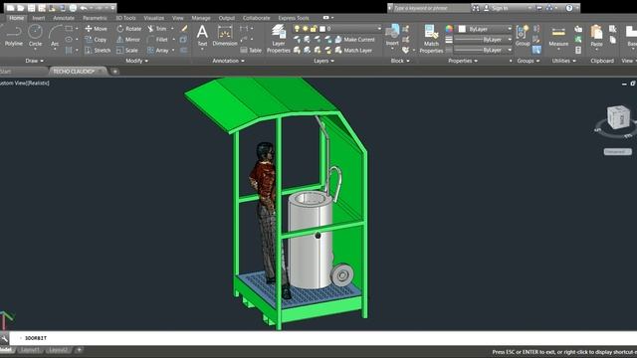The width and height of the screenshot is (637, 358).
Task: Click the Rotate tool
Action: (128, 29)
